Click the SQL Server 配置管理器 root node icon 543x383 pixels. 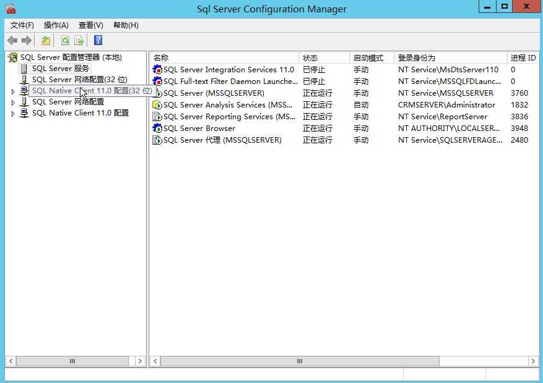pyautogui.click(x=13, y=57)
